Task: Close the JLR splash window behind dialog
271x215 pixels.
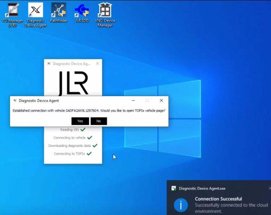Action: pyautogui.click(x=98, y=63)
